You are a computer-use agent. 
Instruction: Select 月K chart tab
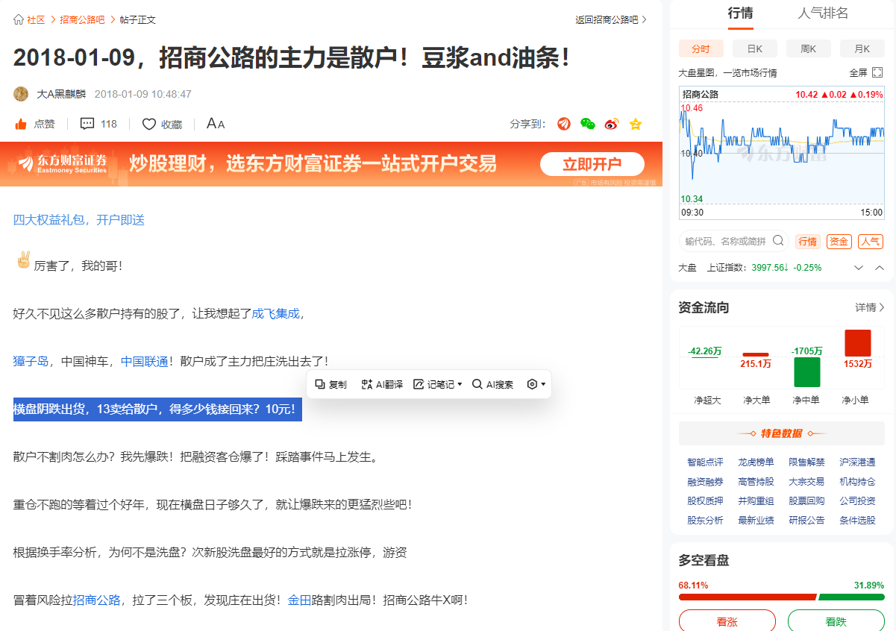pos(862,48)
